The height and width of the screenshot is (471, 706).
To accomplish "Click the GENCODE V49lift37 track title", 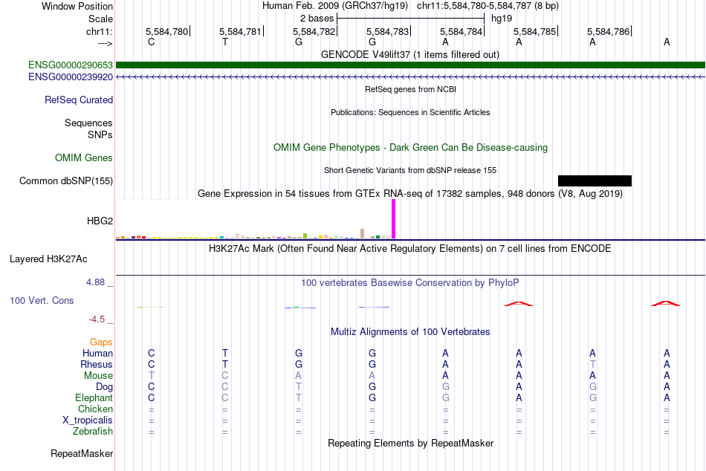I will pos(410,55).
